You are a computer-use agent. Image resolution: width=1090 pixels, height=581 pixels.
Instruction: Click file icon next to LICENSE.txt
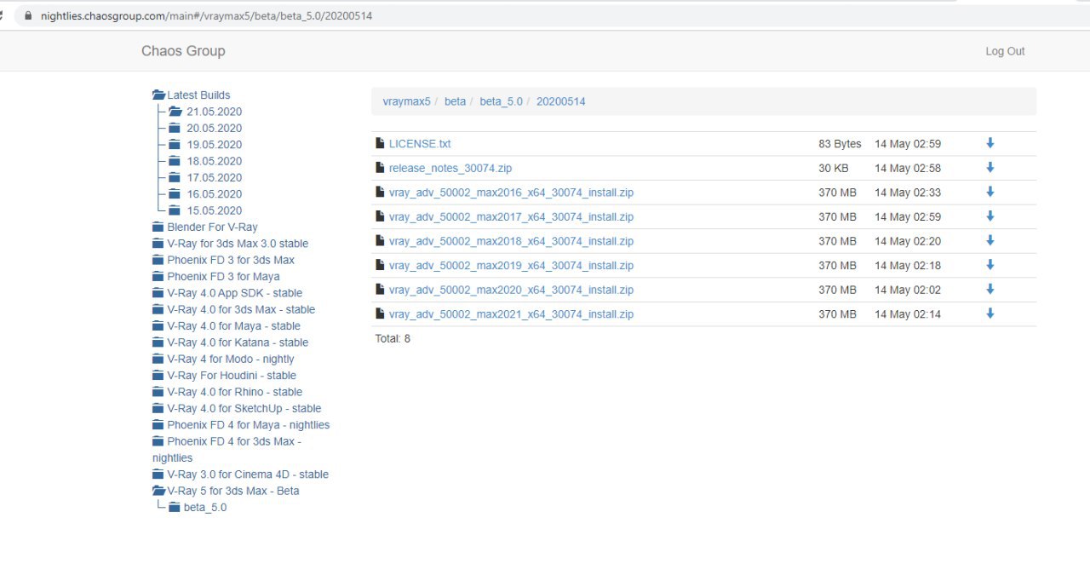point(380,143)
